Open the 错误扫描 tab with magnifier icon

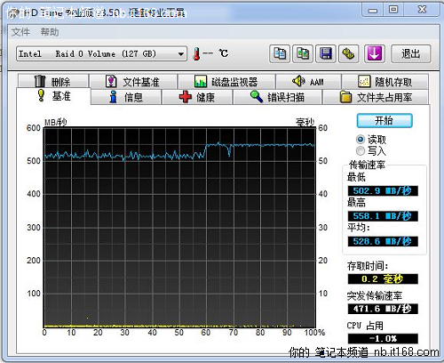277,97
